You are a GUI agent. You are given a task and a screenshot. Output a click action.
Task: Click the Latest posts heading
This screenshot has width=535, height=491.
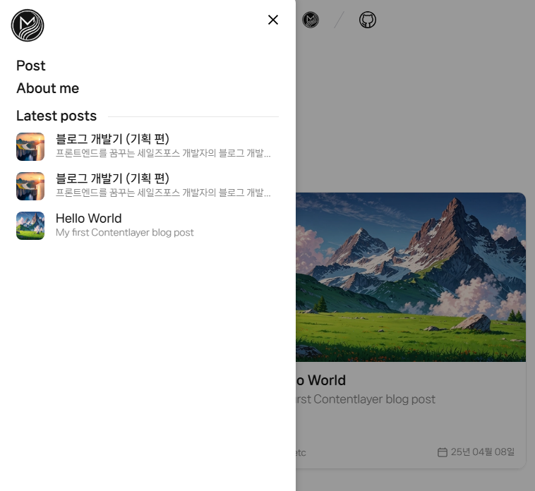pyautogui.click(x=56, y=116)
